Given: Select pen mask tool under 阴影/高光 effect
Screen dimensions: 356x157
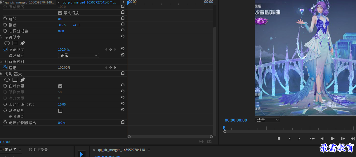Looking at the screenshot, I should click(x=22, y=80).
